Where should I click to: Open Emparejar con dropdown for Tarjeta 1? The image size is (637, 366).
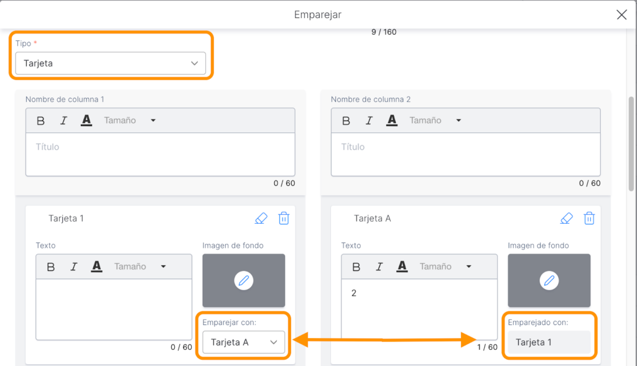pyautogui.click(x=243, y=342)
